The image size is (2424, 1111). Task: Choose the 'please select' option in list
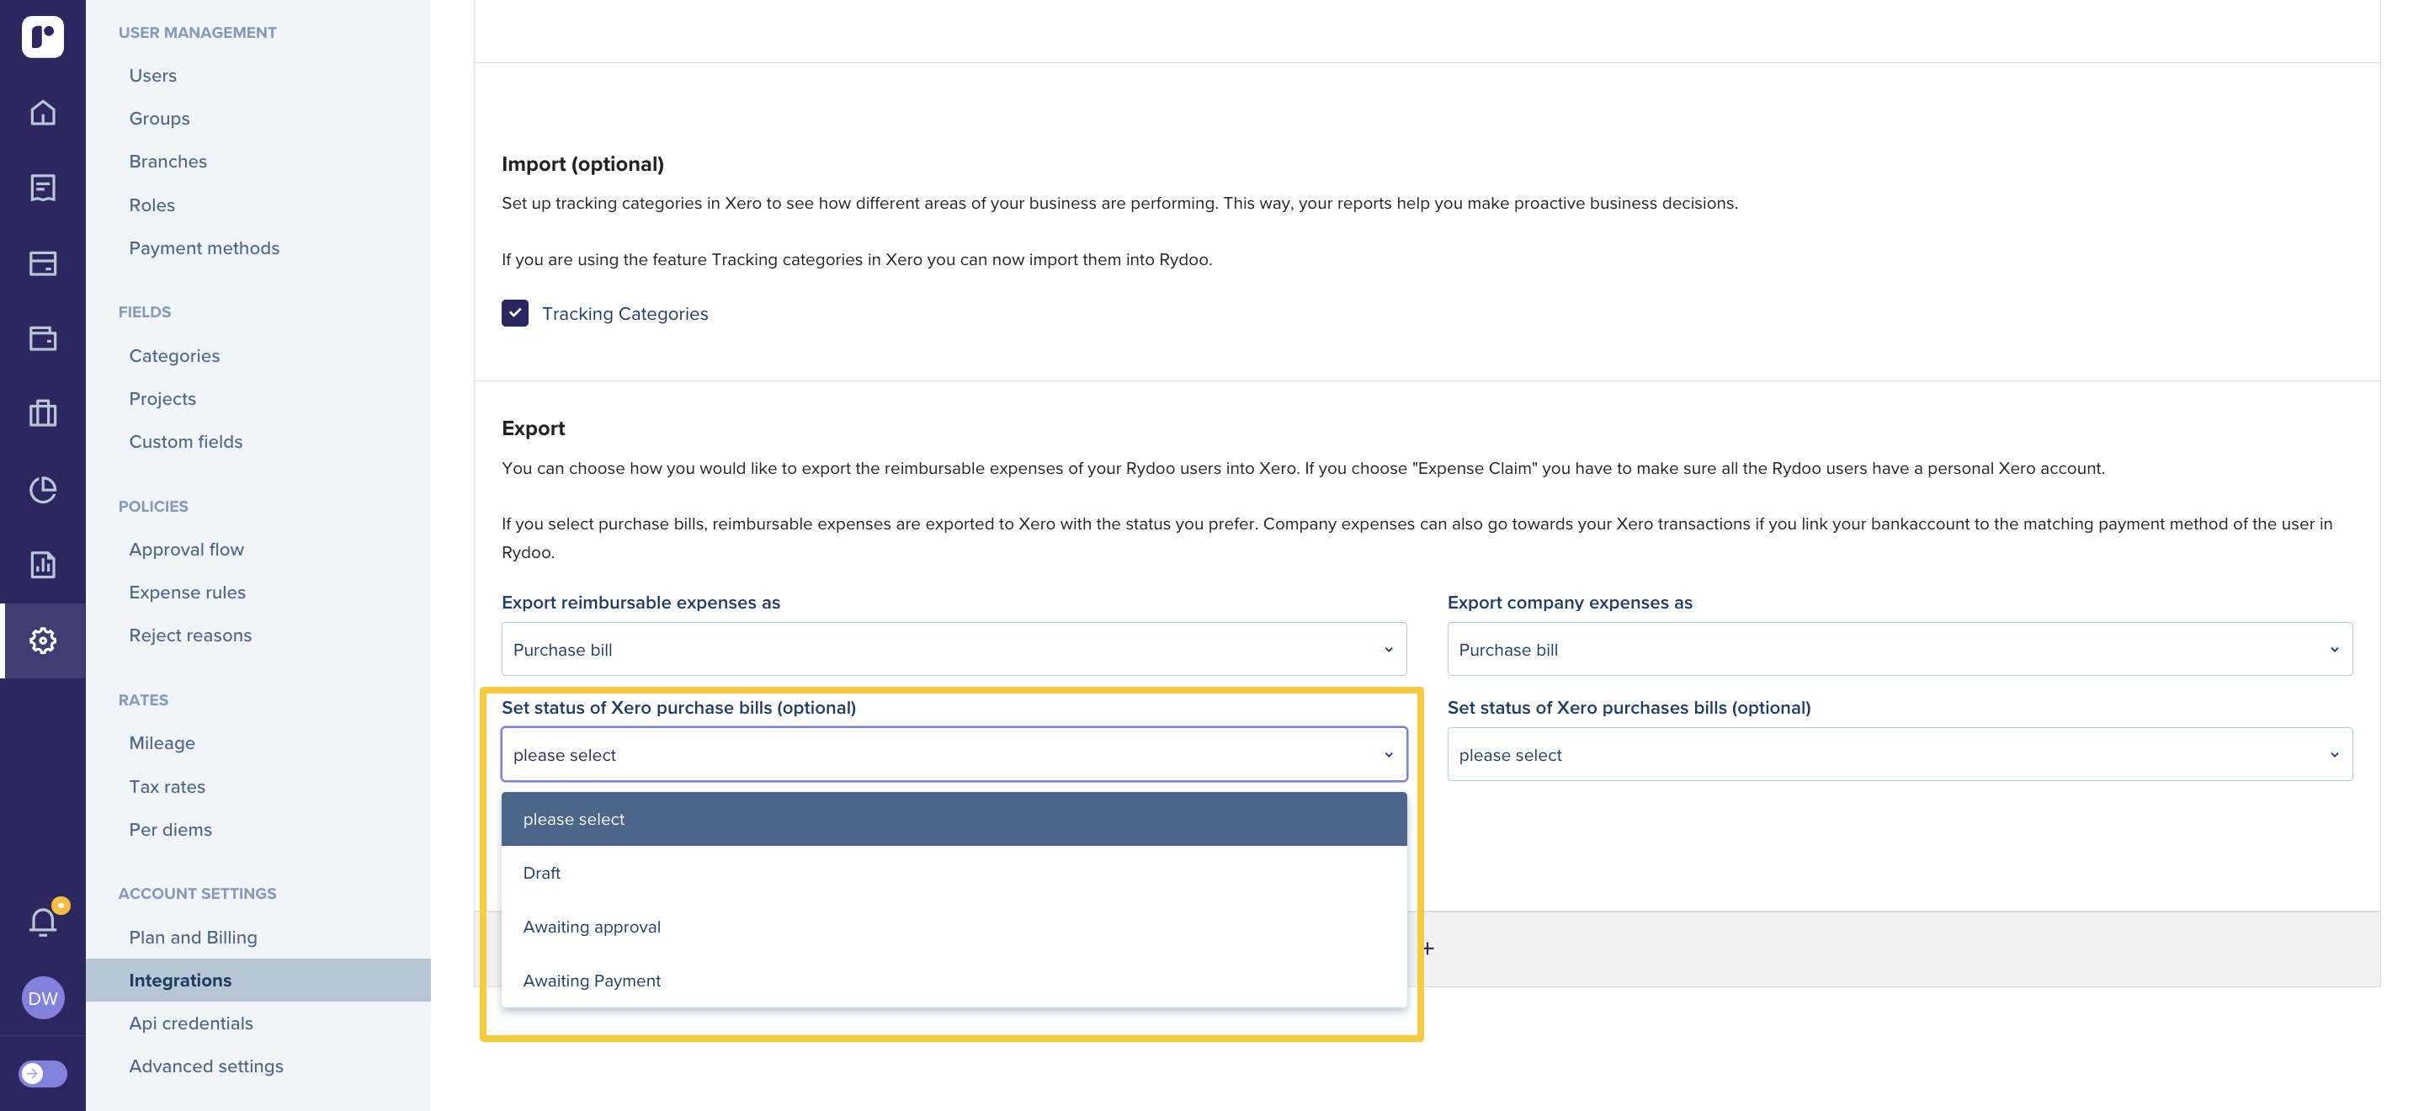tap(954, 818)
